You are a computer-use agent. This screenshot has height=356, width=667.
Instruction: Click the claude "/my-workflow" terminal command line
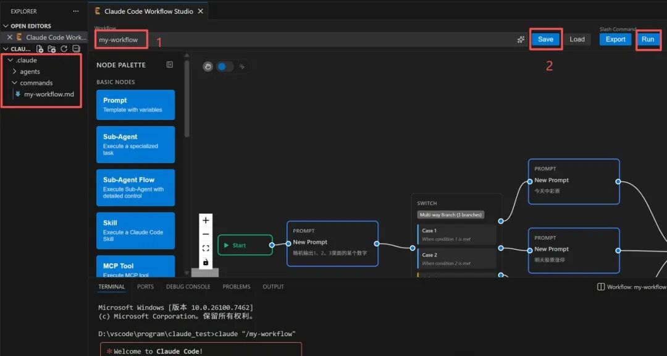pos(197,334)
